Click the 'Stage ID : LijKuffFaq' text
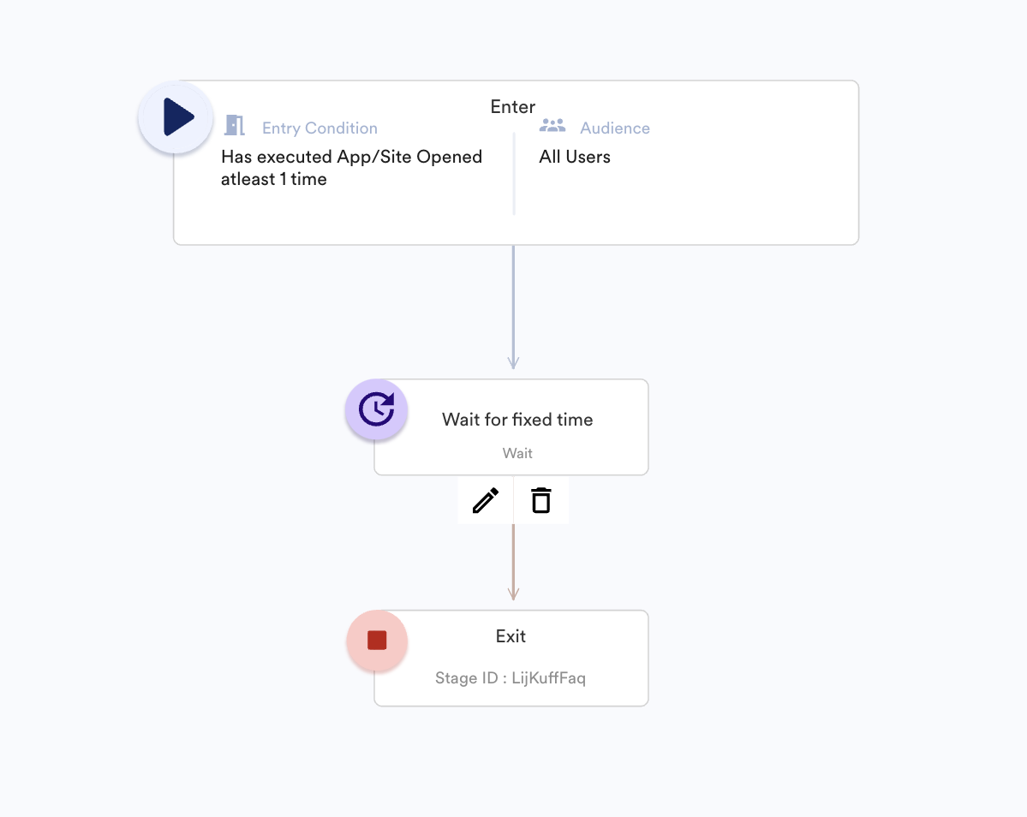Viewport: 1027px width, 817px height. (511, 678)
